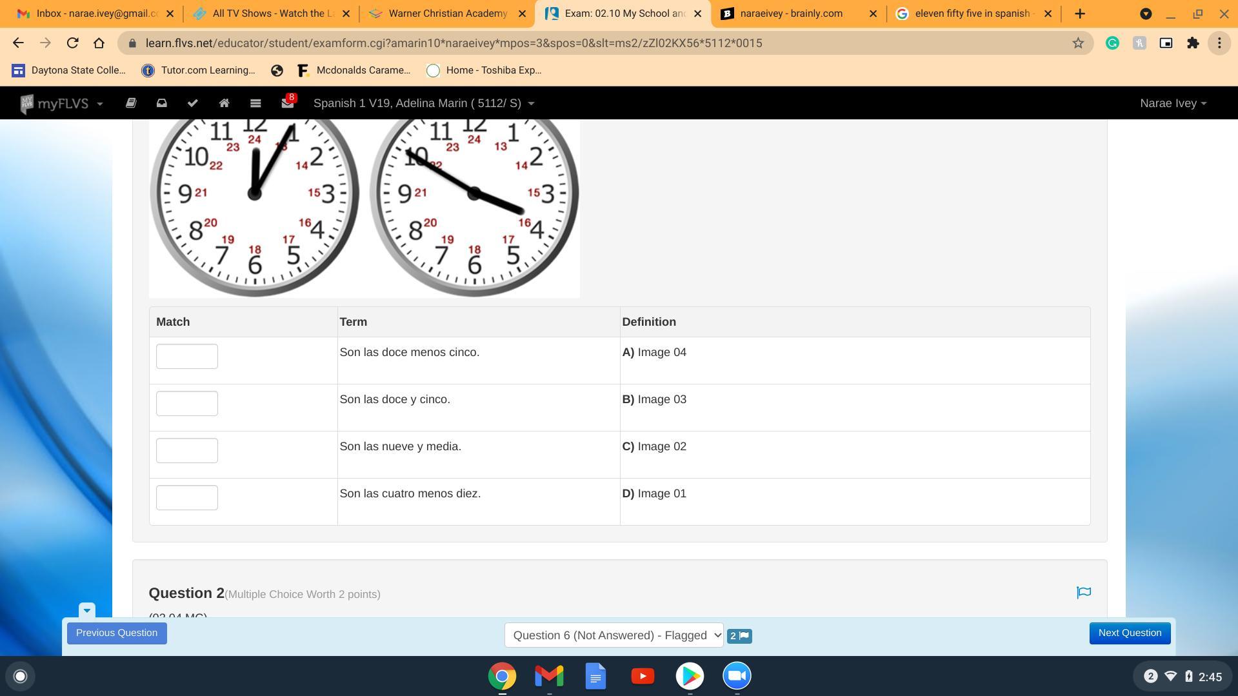
Task: Open the Grammarly extension icon
Action: tap(1112, 43)
